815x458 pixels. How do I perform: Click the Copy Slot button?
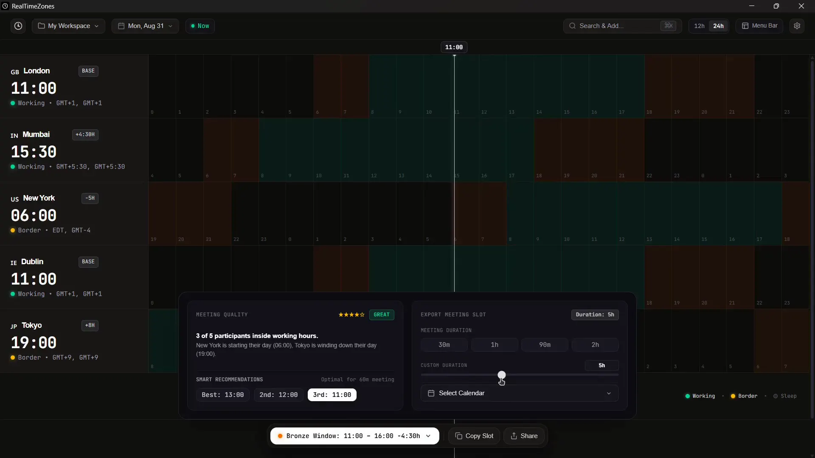tap(474, 436)
